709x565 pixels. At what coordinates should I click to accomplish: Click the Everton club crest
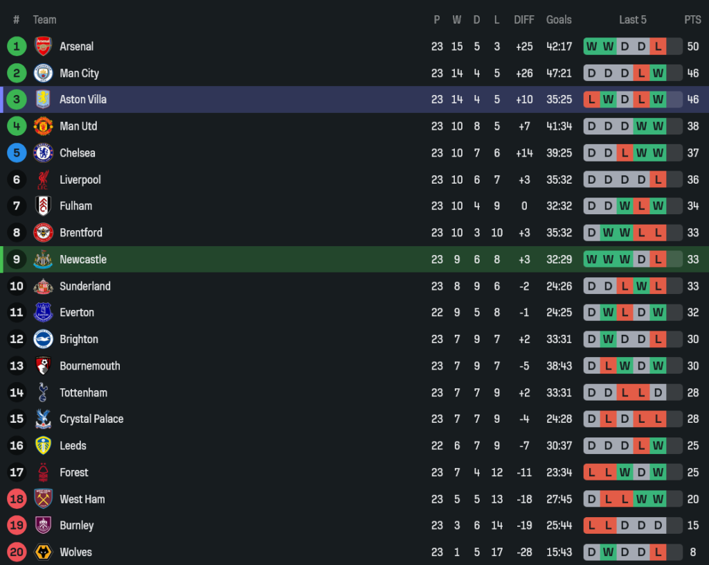43,313
